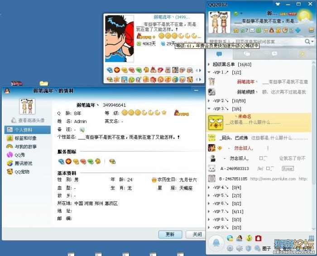The image size is (317, 256).
Task: Select contact 弱笔倾颜 in the list
Action: 259,92
